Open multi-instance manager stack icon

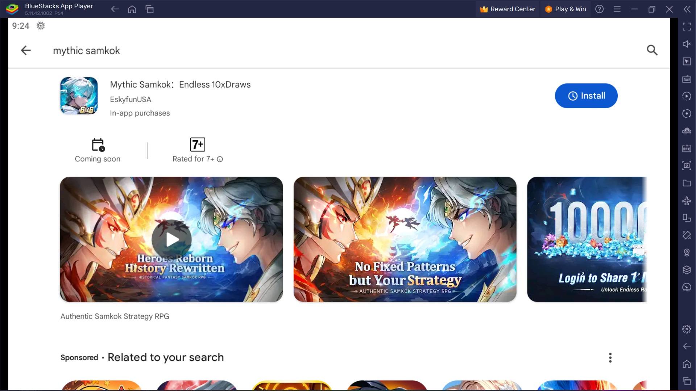tap(687, 270)
